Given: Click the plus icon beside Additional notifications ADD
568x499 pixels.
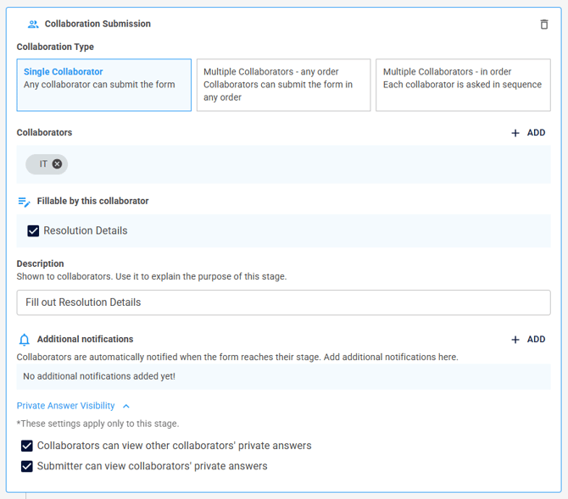Looking at the screenshot, I should 515,340.
